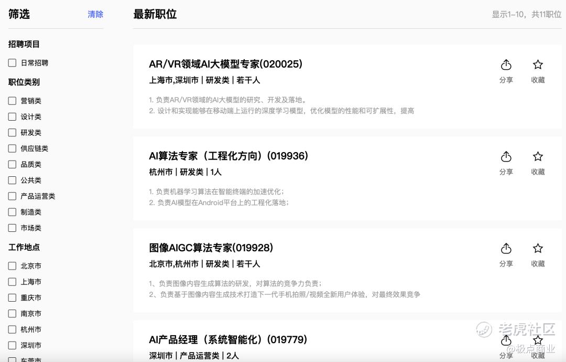Enable the 研发类 category filter
Viewport: 566px width, 362px height.
(x=12, y=133)
